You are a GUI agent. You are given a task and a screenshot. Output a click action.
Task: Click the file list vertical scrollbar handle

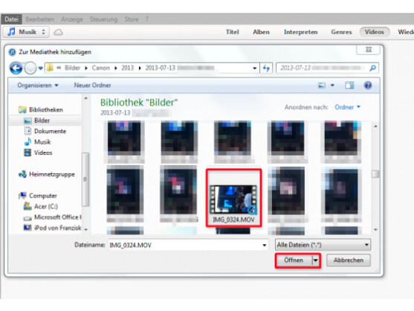(x=375, y=174)
